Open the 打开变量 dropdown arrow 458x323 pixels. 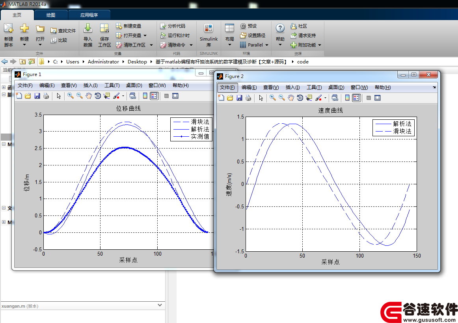point(145,35)
